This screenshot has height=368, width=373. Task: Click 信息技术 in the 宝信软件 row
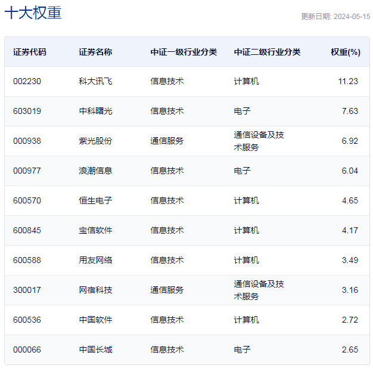click(x=167, y=230)
